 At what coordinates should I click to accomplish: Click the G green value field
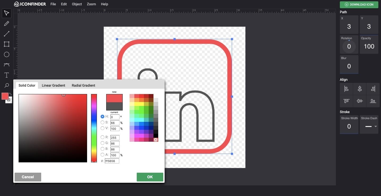point(115,143)
